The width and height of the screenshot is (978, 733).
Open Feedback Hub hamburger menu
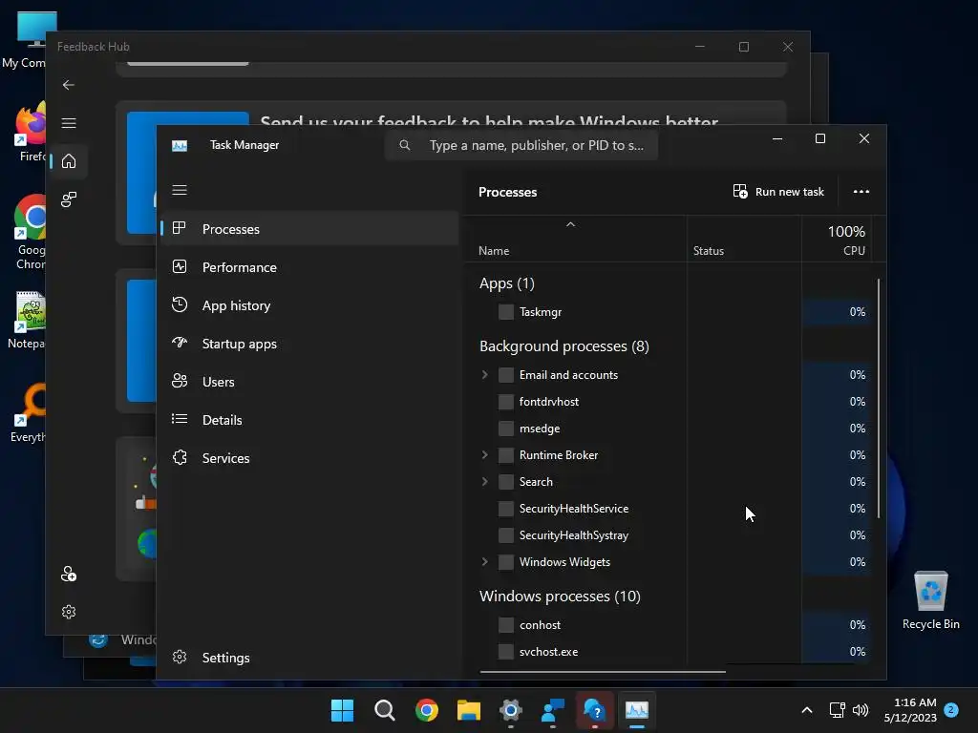(x=69, y=123)
